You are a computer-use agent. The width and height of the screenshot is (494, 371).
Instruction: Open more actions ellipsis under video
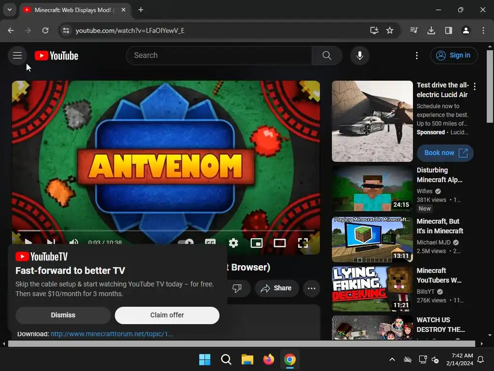(312, 288)
